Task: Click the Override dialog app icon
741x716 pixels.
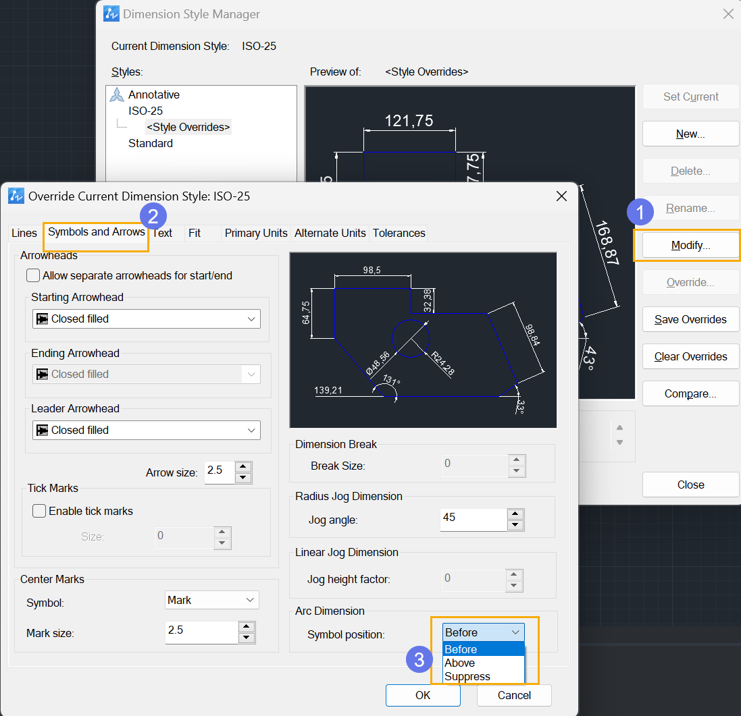Action: pyautogui.click(x=16, y=196)
